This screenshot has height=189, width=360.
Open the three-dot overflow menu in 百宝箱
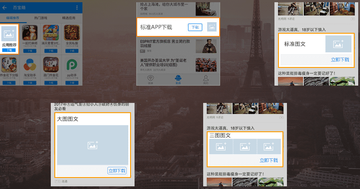pos(77,8)
